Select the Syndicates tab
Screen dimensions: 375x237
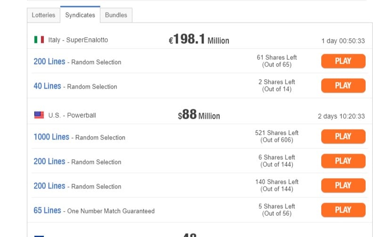[80, 15]
